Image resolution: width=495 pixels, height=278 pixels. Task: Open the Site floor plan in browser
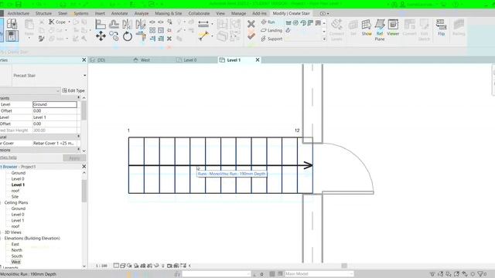coord(15,197)
